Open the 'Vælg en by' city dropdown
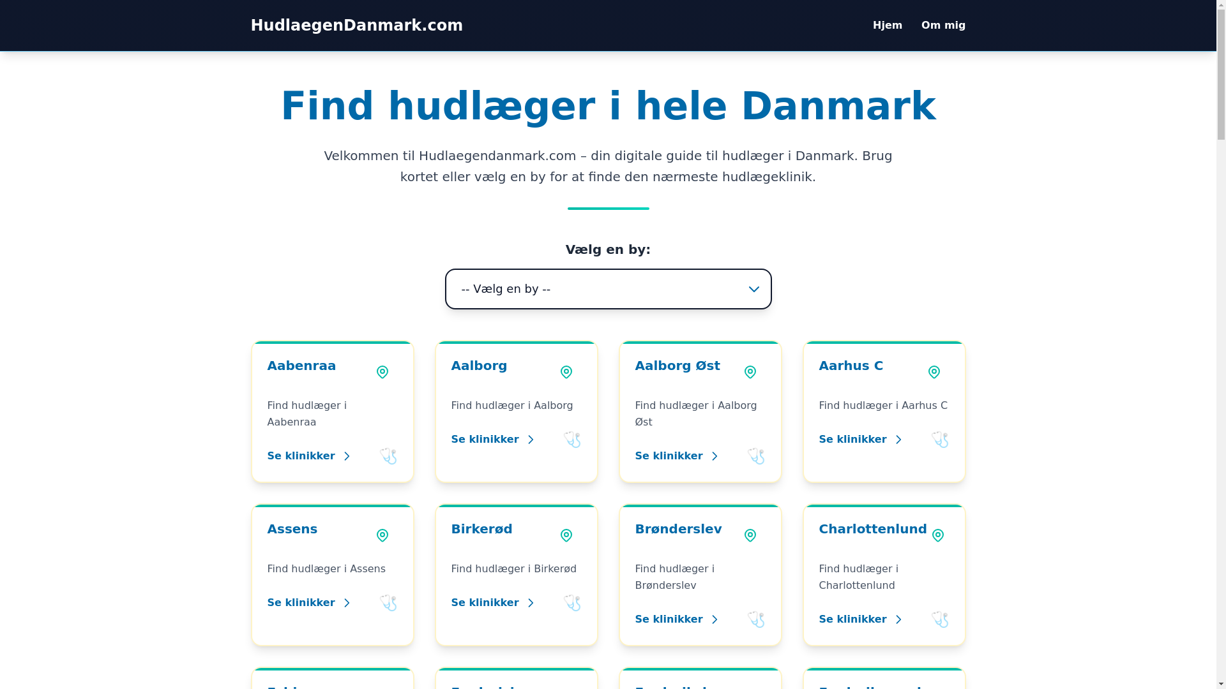 click(608, 289)
